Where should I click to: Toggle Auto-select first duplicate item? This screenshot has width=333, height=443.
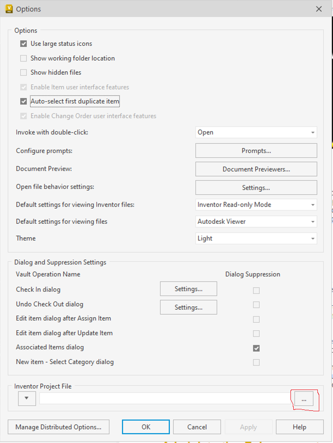[24, 101]
